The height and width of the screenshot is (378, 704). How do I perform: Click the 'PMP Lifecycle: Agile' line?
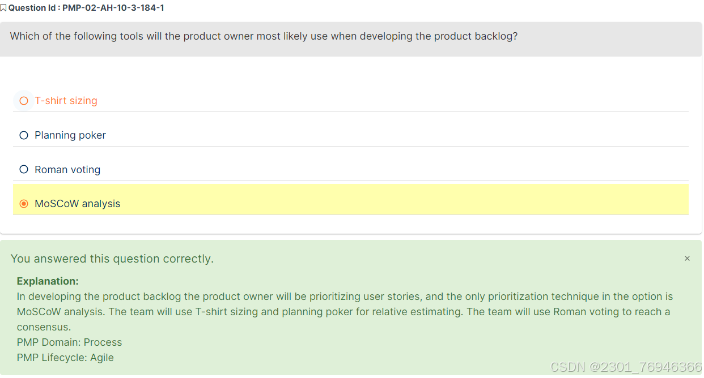65,358
